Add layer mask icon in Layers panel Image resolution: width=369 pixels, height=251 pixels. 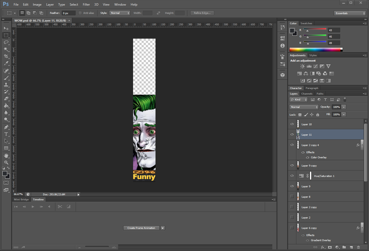tap(330, 247)
